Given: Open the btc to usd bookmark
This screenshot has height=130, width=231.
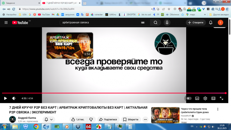Looking at the screenshot, I should (x=144, y=14).
